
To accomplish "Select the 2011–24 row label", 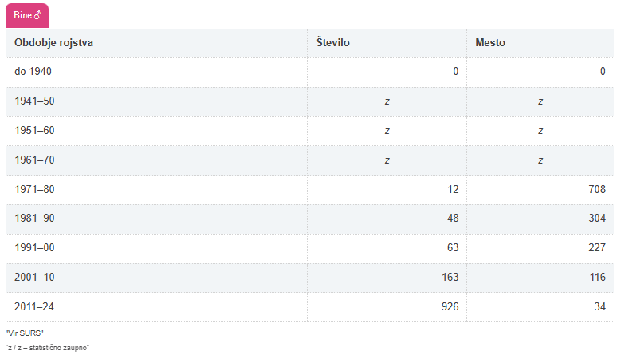I will click(34, 306).
